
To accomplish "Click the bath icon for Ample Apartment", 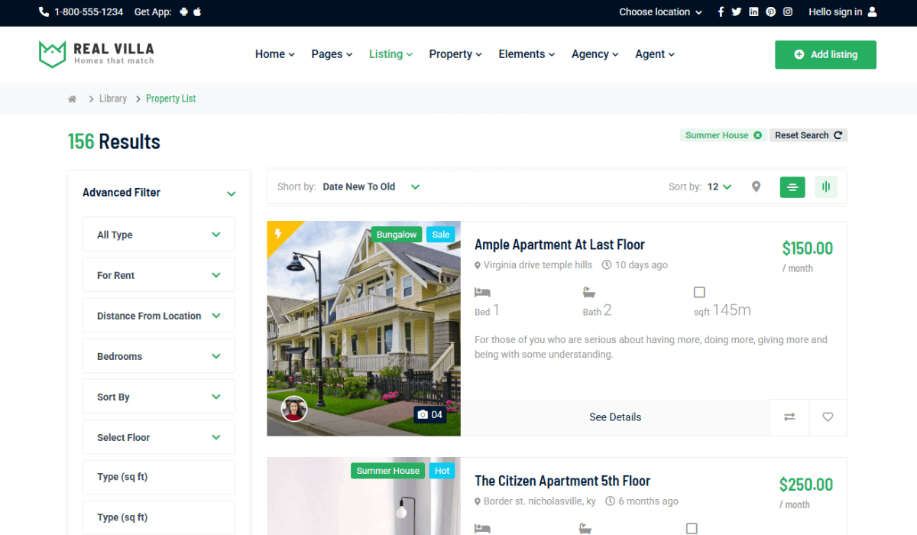I will [589, 292].
